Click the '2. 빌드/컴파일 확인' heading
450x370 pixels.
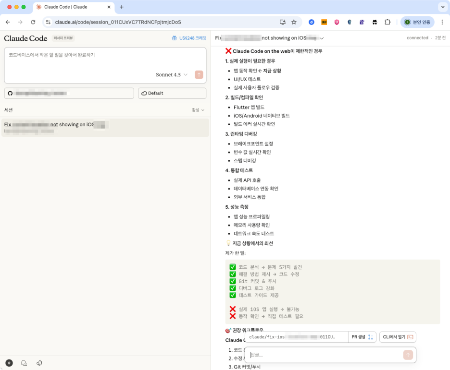(x=244, y=97)
